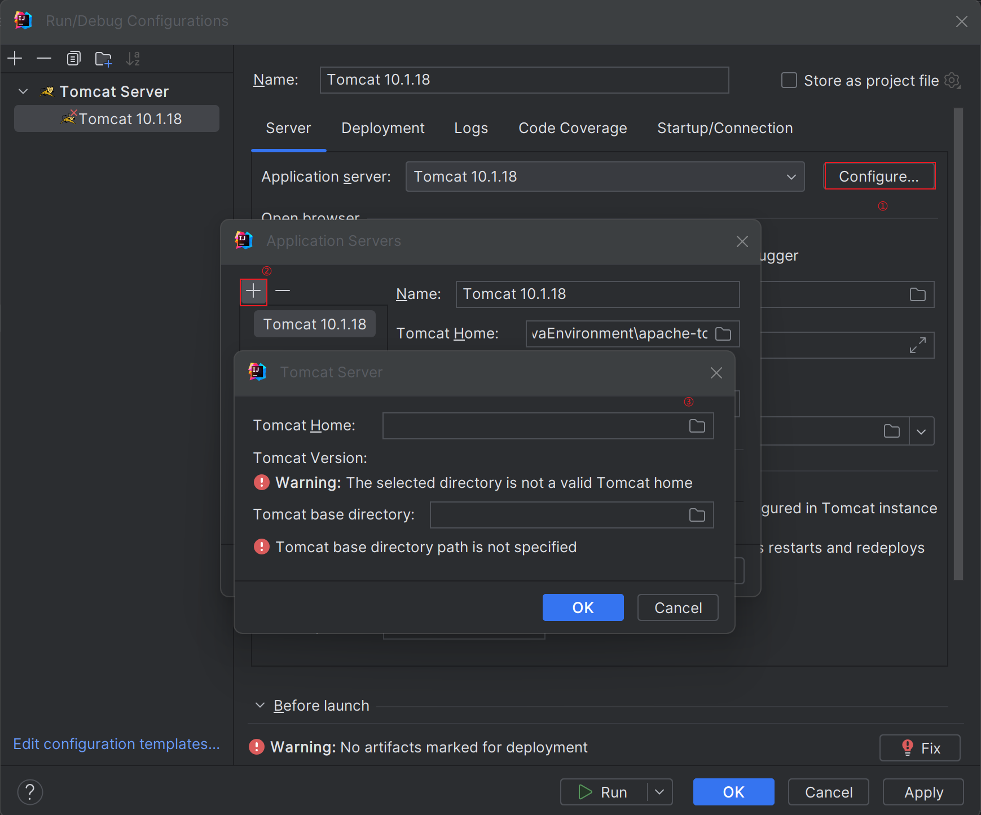Click inside the Name input field
The height and width of the screenshot is (815, 981).
coord(524,80)
